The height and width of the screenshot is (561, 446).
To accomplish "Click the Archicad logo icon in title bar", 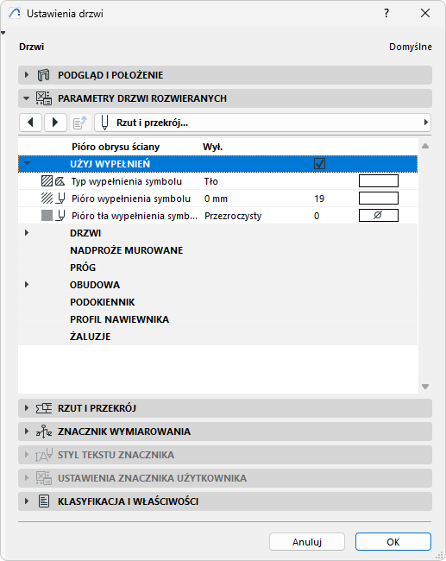I will (x=15, y=13).
